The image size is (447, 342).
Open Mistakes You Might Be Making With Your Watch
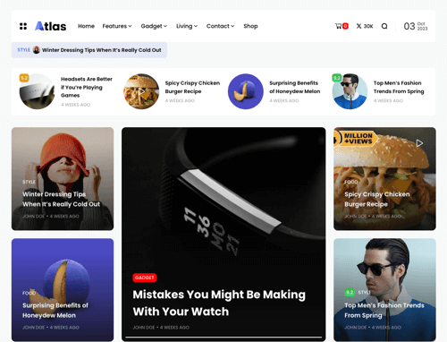[x=219, y=303]
